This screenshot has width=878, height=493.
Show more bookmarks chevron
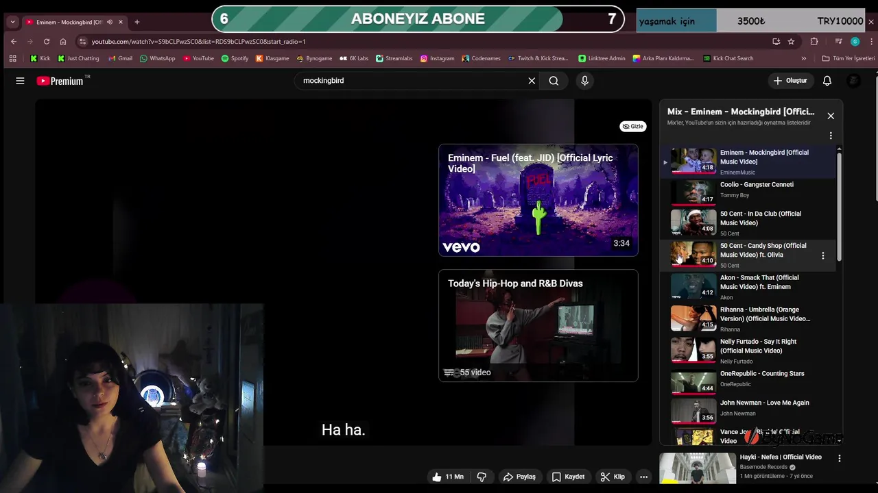point(804,58)
